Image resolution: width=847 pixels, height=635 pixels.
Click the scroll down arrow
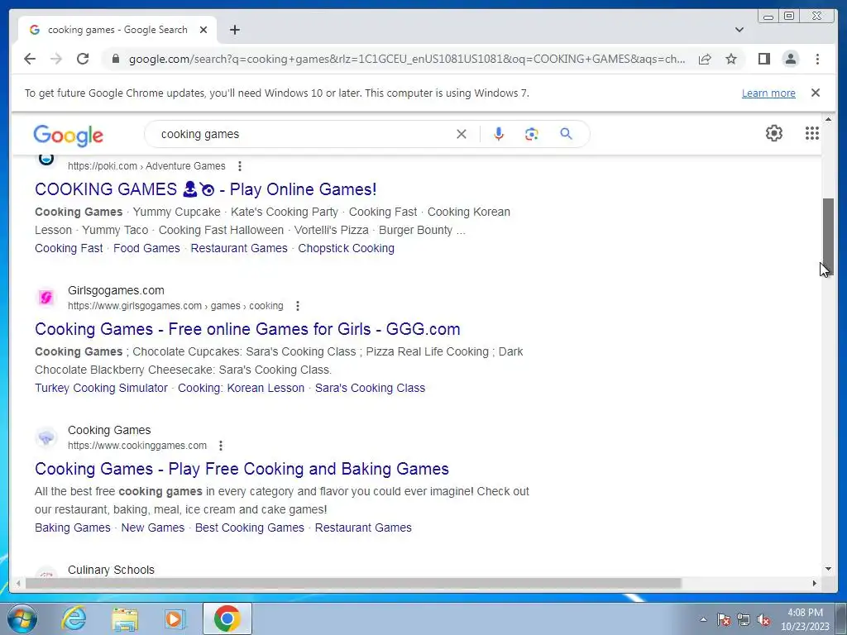tap(828, 568)
